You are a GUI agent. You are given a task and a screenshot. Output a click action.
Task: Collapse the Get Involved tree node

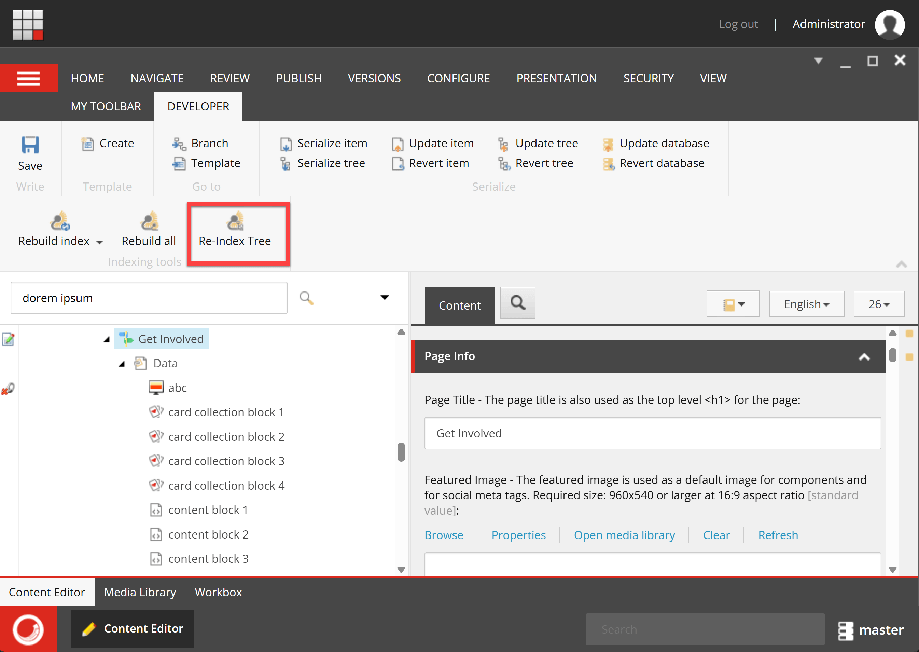coord(107,340)
